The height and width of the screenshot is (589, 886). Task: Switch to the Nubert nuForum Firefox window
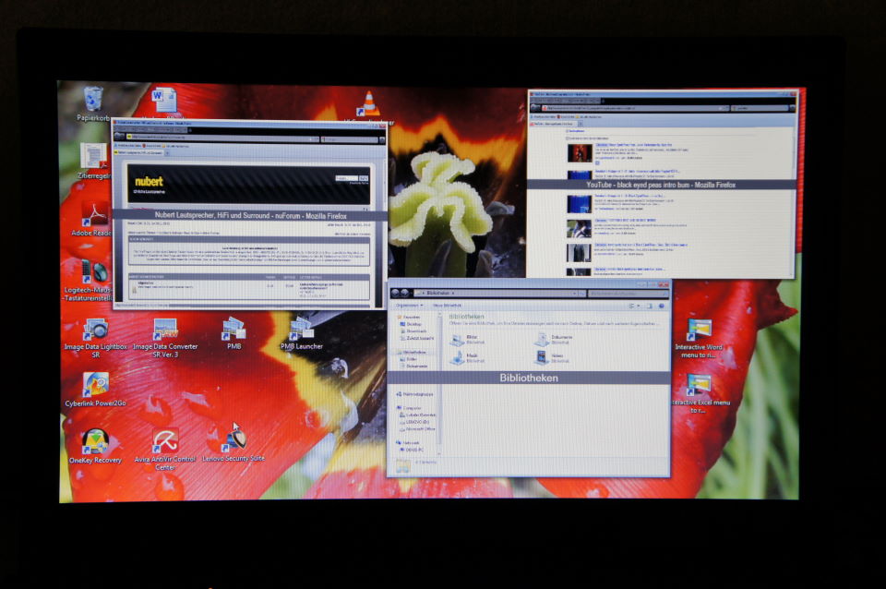tap(249, 215)
